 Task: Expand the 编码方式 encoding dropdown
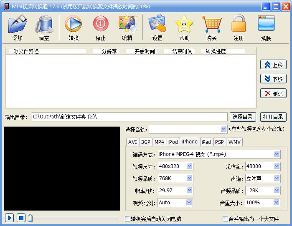click(x=277, y=154)
